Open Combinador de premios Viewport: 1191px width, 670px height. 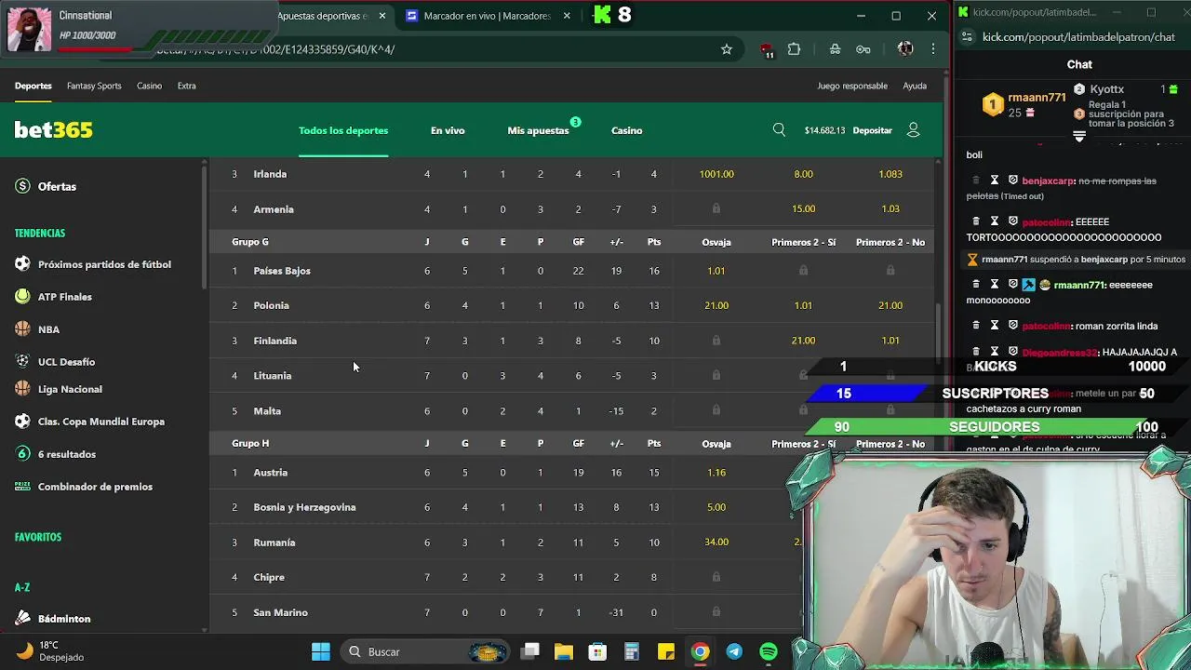click(x=95, y=487)
